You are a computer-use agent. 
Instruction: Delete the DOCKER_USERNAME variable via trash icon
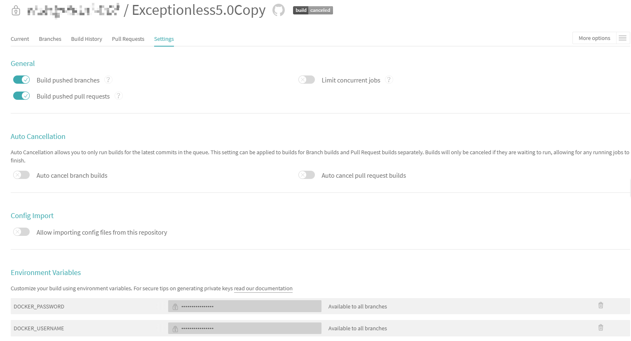[601, 327]
